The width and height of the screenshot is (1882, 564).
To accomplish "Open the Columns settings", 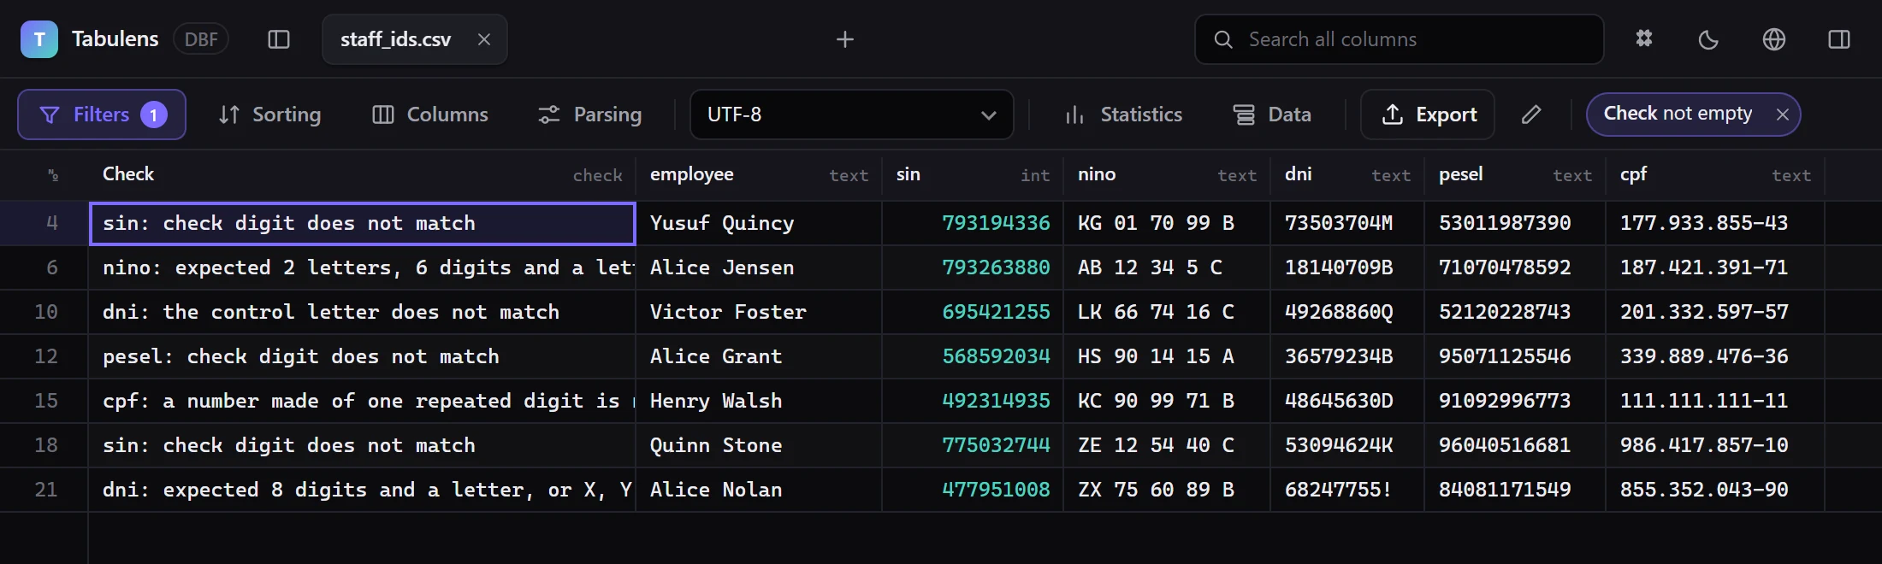I will [430, 115].
